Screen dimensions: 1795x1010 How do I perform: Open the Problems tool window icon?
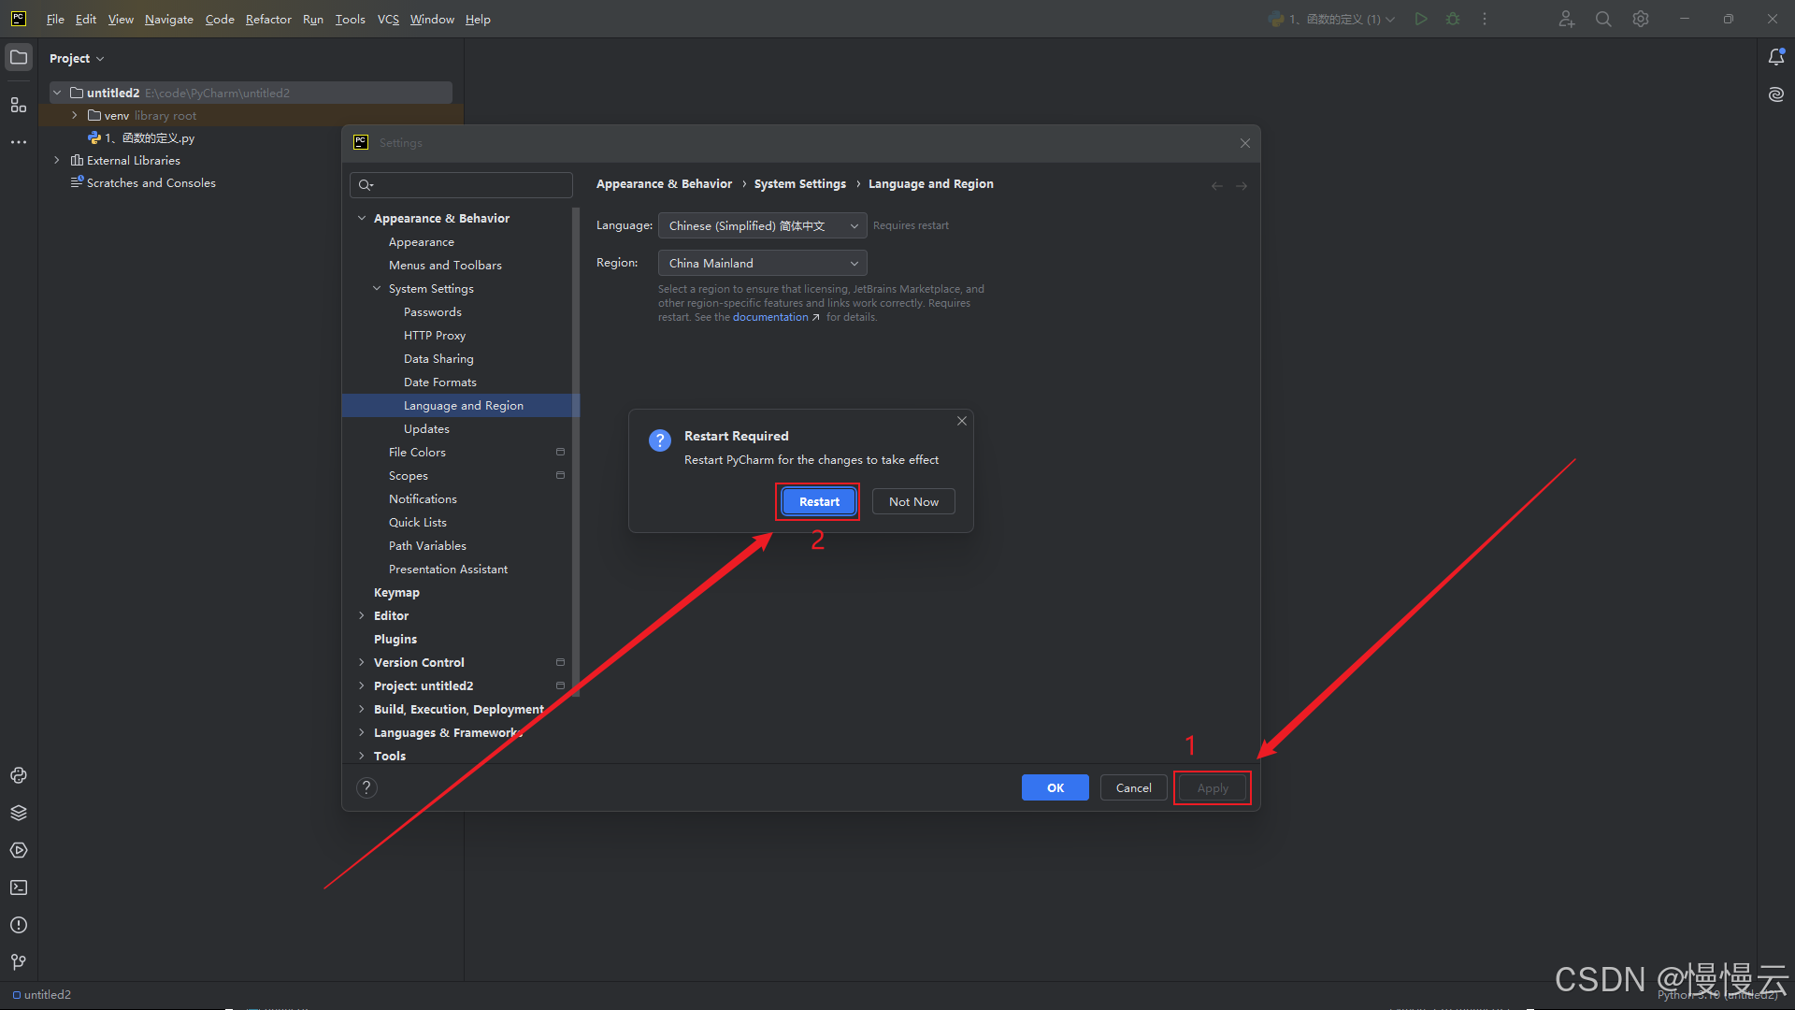point(19,925)
